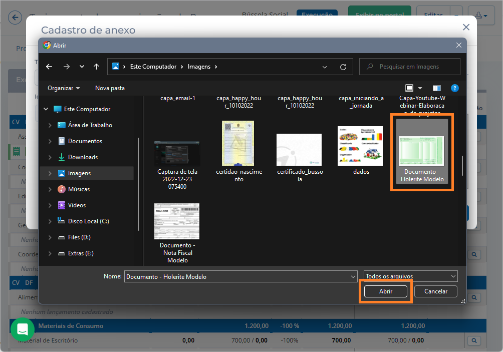Viewport: 503px width, 352px height.
Task: Select the dados image file
Action: (x=361, y=151)
